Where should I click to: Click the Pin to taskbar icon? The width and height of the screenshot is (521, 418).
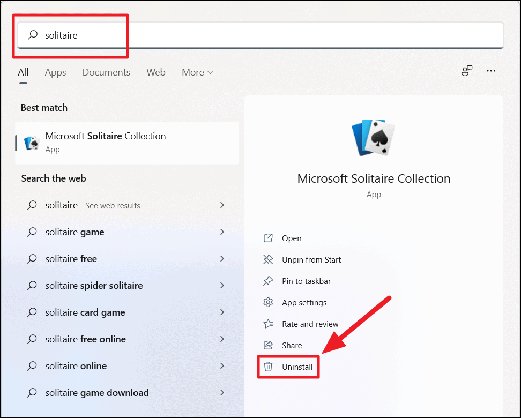pos(268,281)
